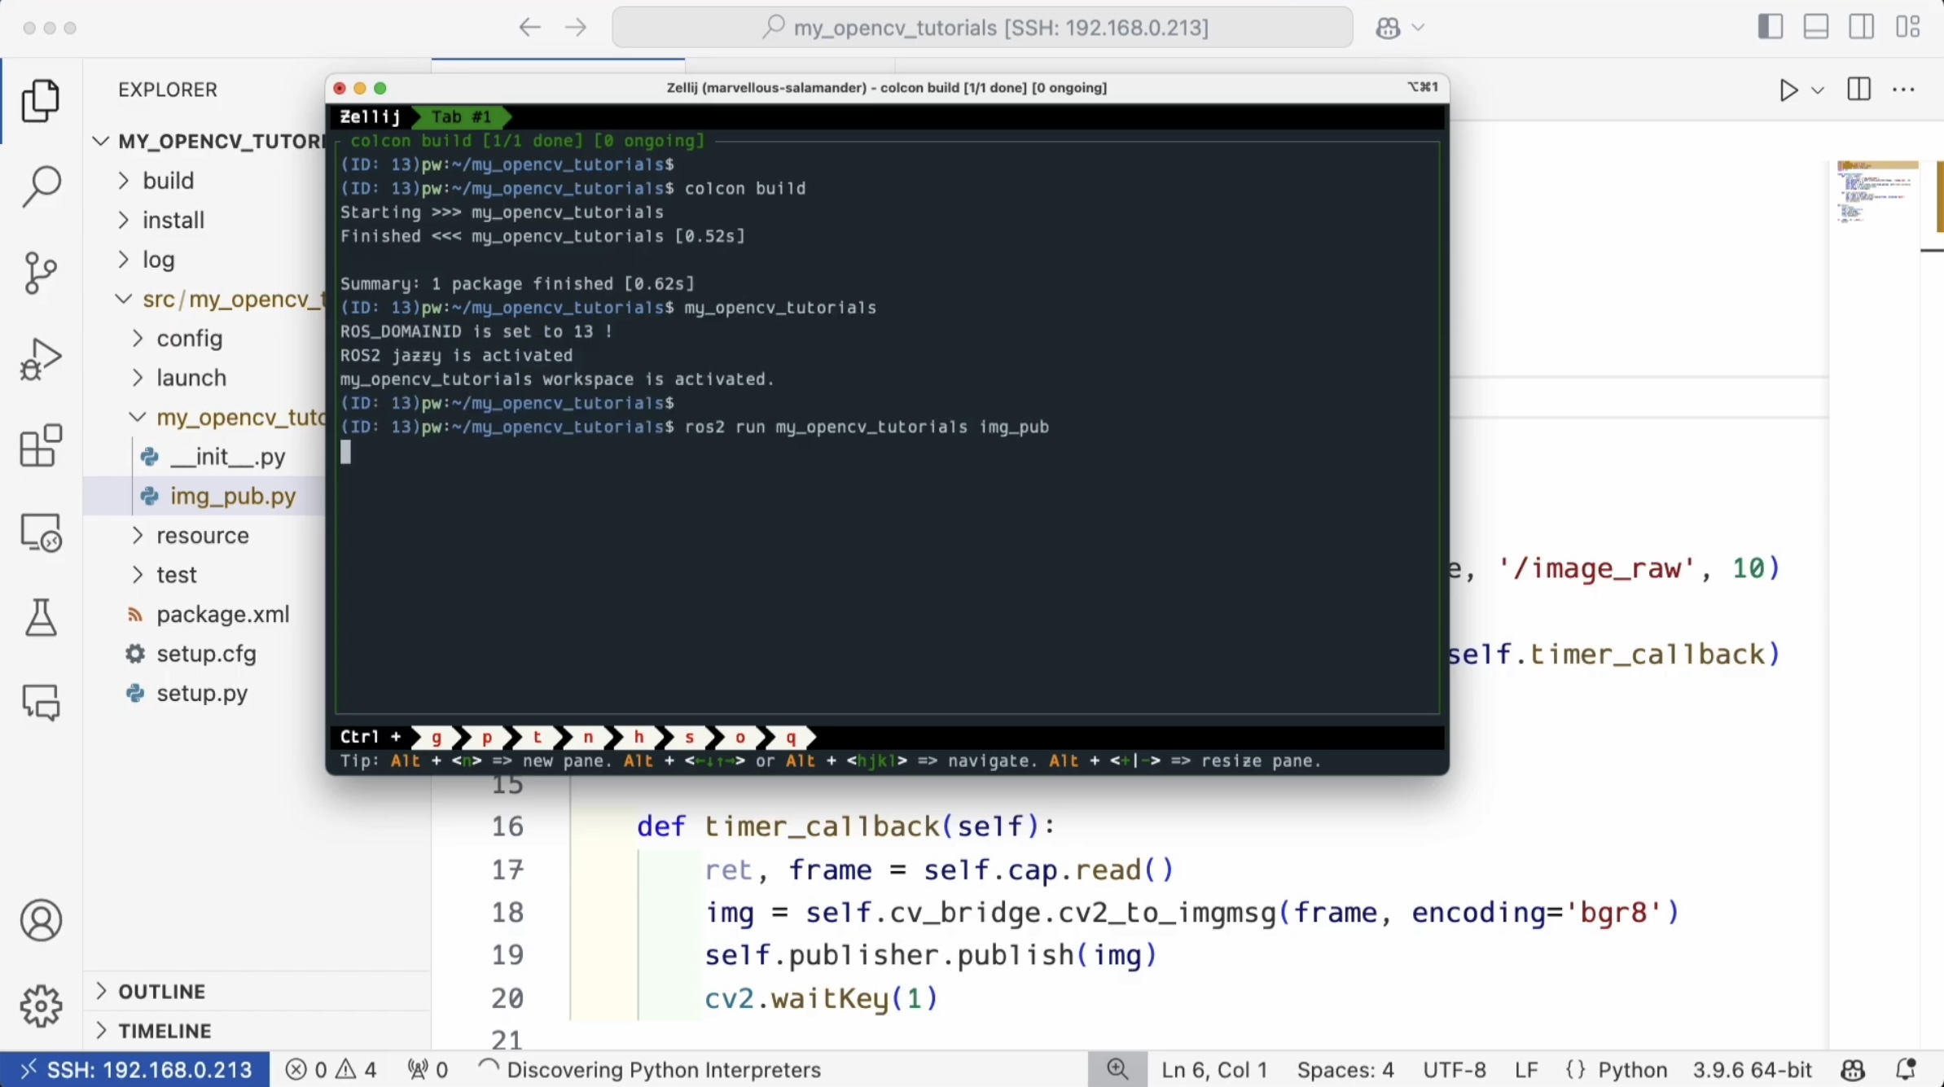
Task: Split the editor to the right
Action: pos(1859,90)
